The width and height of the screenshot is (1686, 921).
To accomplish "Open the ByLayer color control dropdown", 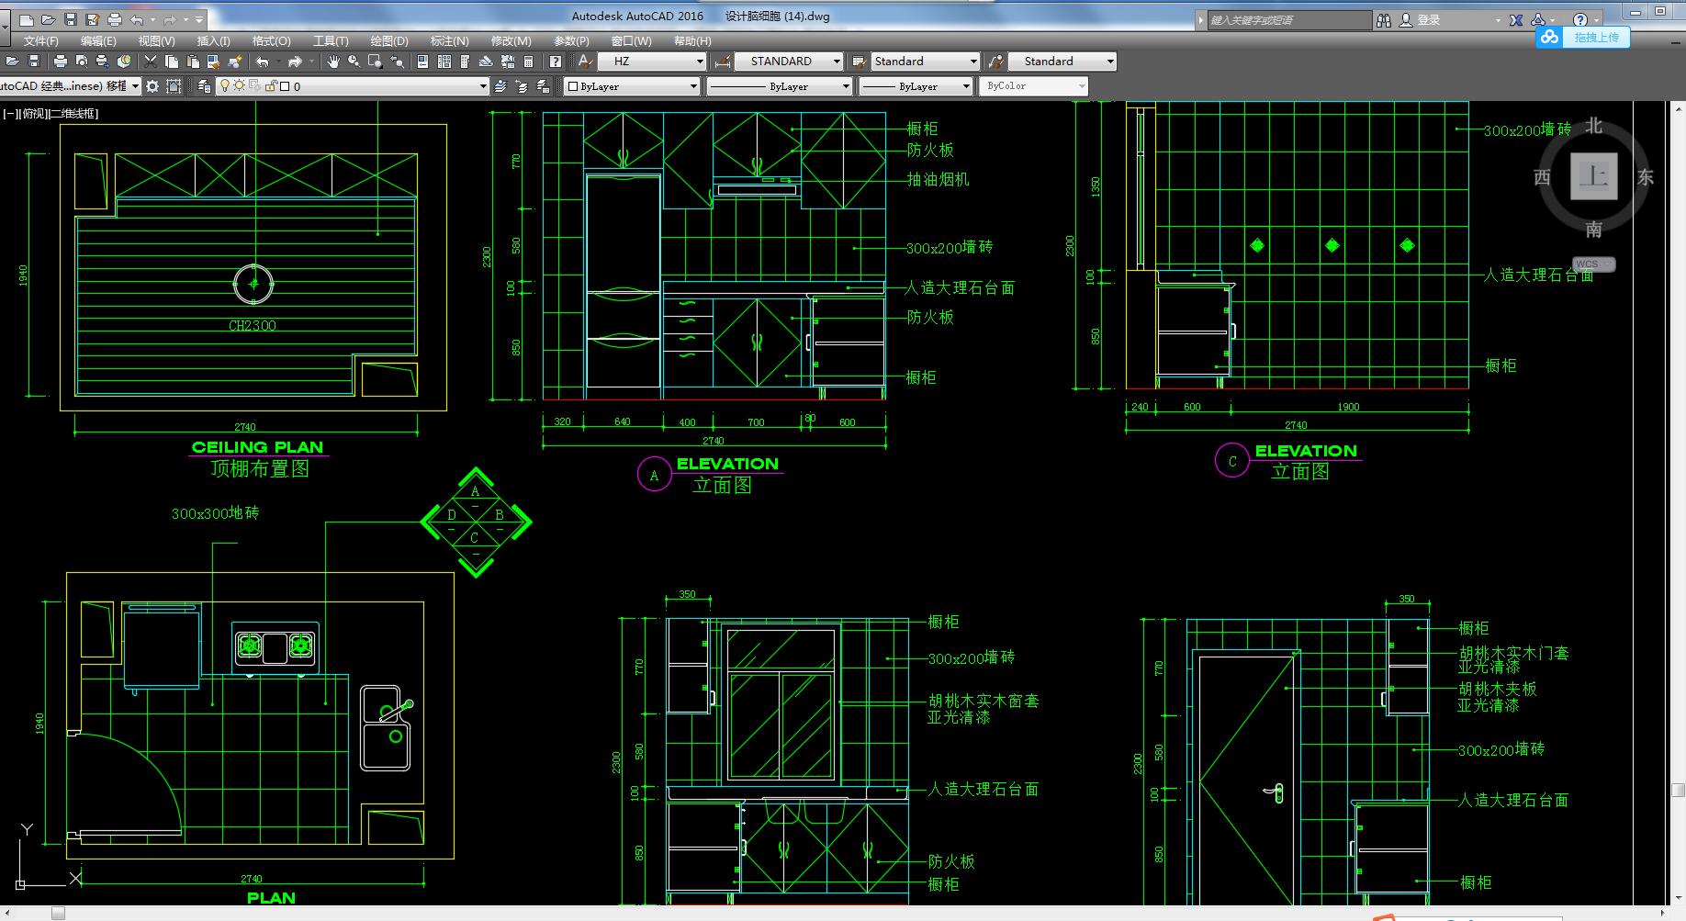I will 632,86.
